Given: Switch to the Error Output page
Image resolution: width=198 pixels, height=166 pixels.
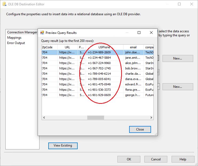Looking at the screenshot, I should 16,43.
